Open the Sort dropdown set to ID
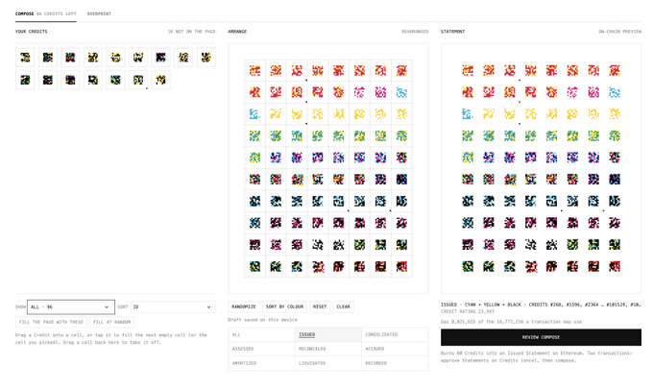 tap(173, 306)
